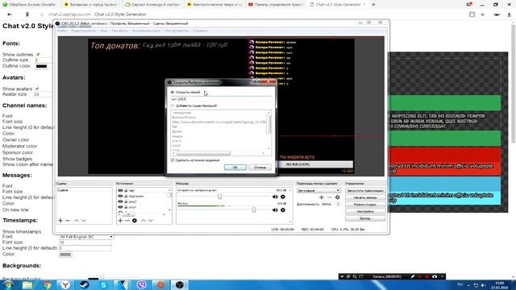Pick the Timestamps Color swatch
Viewport: 516px width, 290px height.
click(x=65, y=255)
